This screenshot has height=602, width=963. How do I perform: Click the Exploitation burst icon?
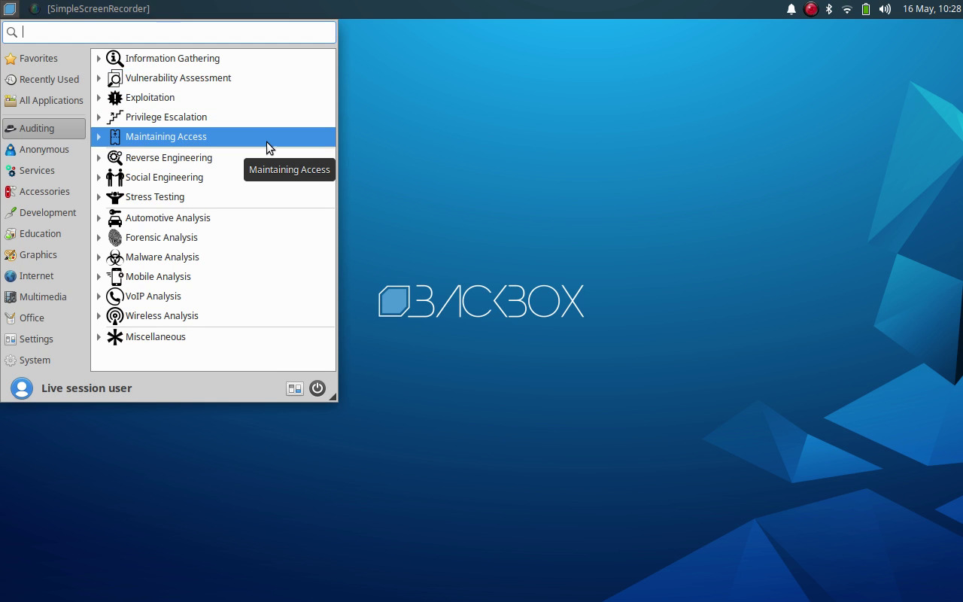[x=114, y=98]
